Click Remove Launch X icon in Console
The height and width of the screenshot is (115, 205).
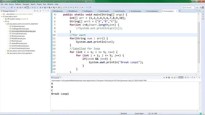tap(167, 77)
